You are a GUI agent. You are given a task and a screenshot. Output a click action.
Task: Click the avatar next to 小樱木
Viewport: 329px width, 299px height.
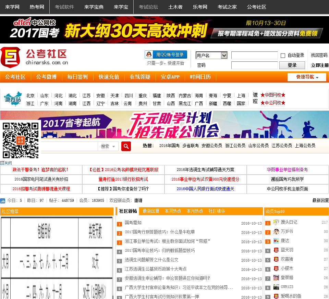tap(276, 269)
